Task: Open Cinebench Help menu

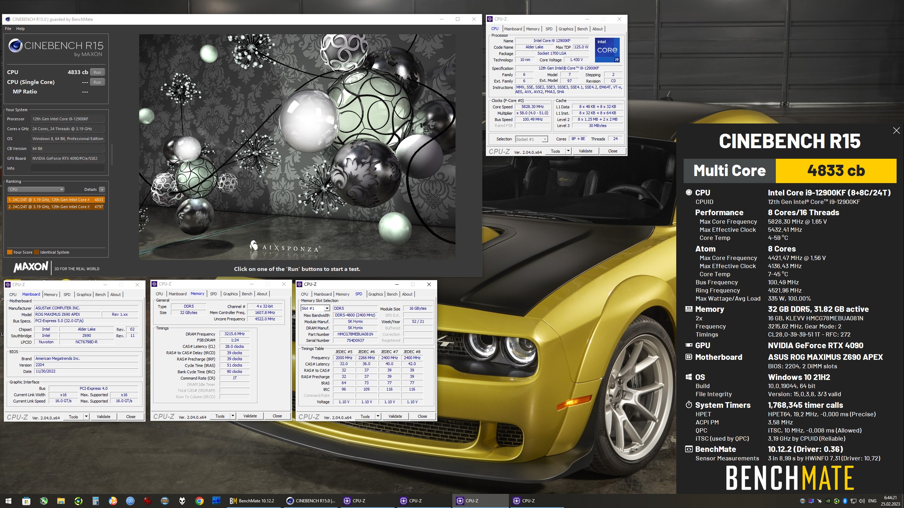Action: tap(20, 29)
